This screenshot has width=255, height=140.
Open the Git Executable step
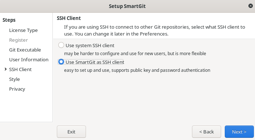tap(25, 50)
